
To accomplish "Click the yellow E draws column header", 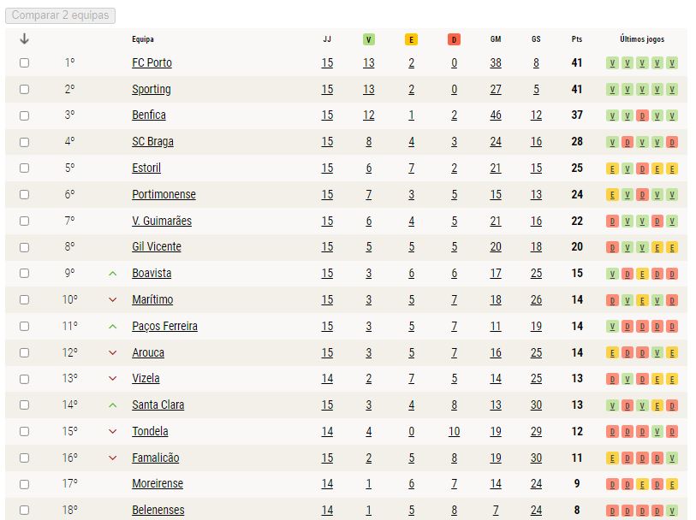I will [x=411, y=39].
